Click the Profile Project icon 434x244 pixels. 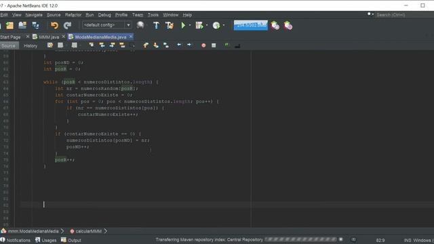(x=216, y=26)
